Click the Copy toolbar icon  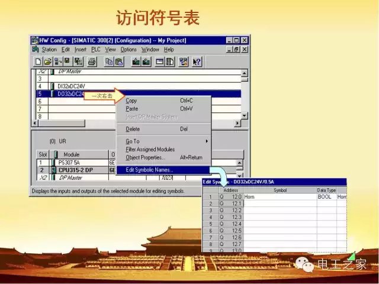coord(110,61)
